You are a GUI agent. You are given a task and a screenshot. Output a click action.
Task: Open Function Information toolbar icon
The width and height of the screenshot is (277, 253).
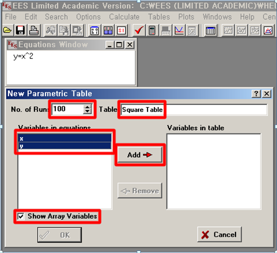(x=108, y=30)
